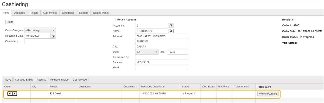Click the Retrieve Invoice button

(x=60, y=80)
